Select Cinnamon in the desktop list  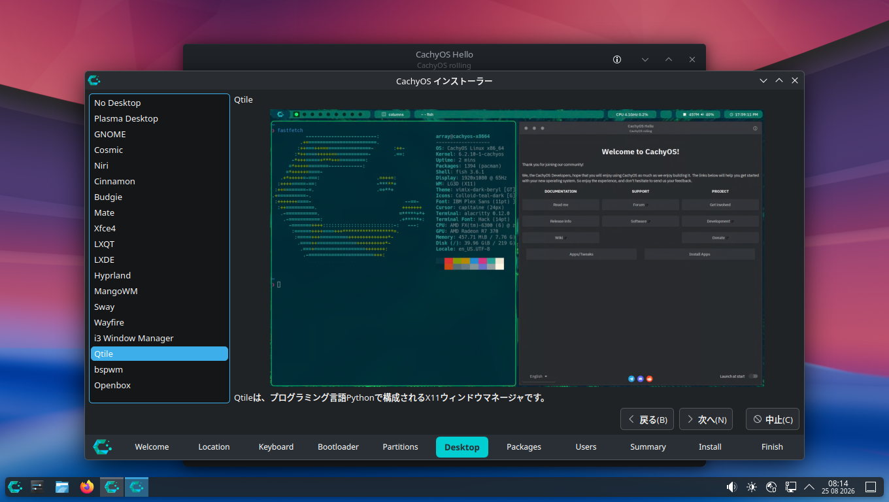(159, 181)
